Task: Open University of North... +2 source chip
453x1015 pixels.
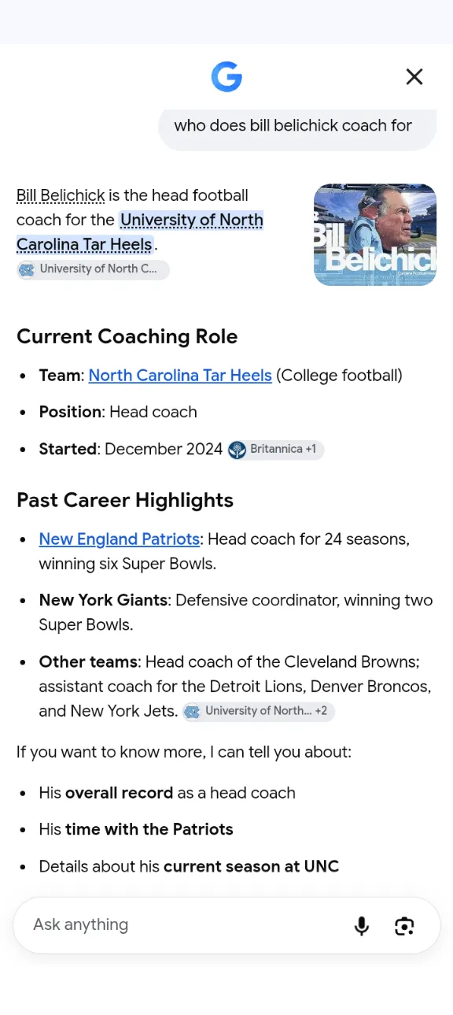Action: [259, 711]
